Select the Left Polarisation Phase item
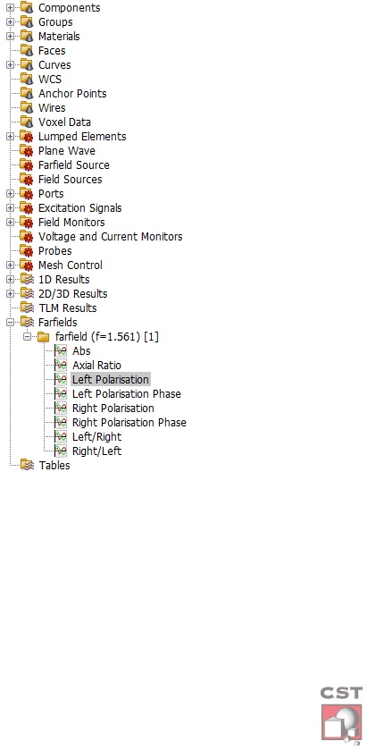The width and height of the screenshot is (367, 750). click(x=127, y=394)
